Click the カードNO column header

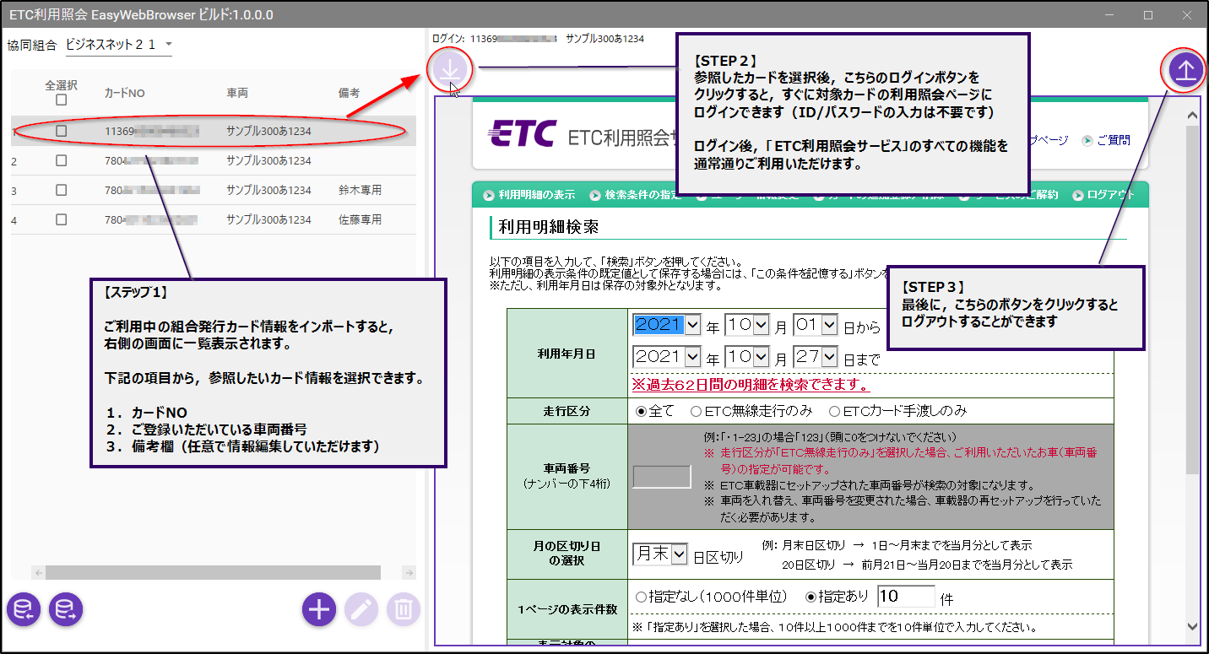(125, 93)
